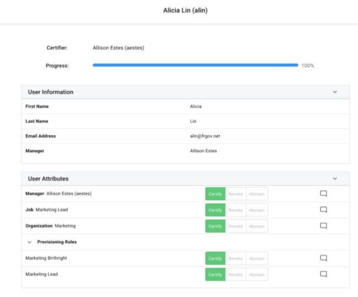Open comment icon for Job Marketing Lead row
This screenshot has height=297, width=358.
(x=324, y=210)
